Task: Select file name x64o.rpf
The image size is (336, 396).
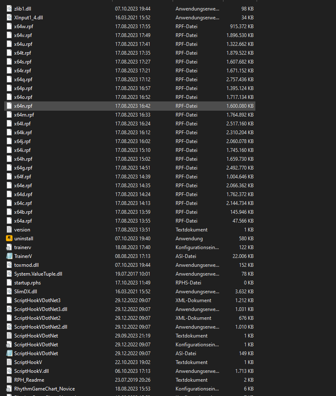Action: (x=23, y=97)
